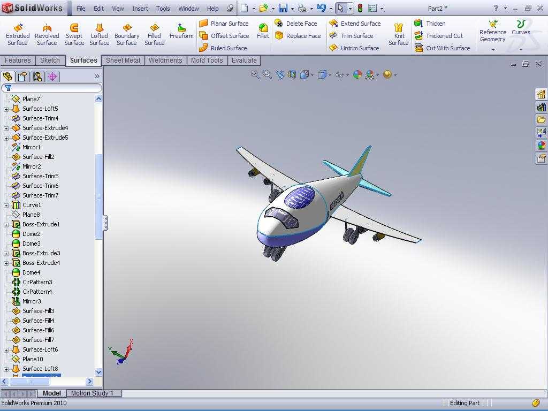The width and height of the screenshot is (548, 411).
Task: Click the Rebuild traffic light icon
Action: coord(360,9)
